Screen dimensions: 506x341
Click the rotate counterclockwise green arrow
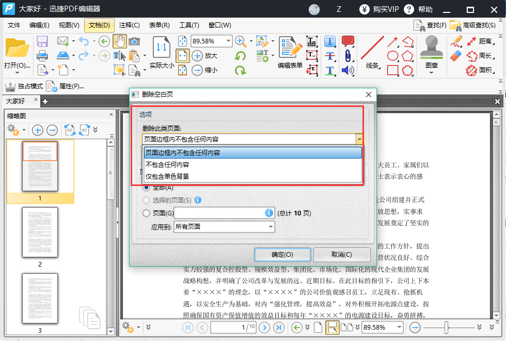240,56
